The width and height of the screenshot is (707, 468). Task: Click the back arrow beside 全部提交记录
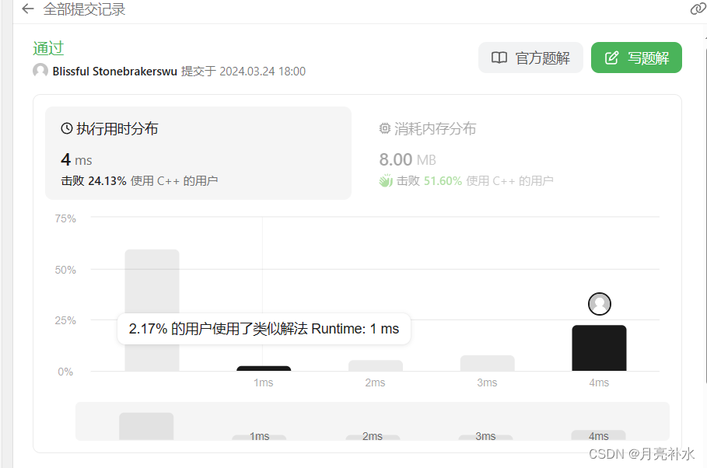click(x=27, y=9)
